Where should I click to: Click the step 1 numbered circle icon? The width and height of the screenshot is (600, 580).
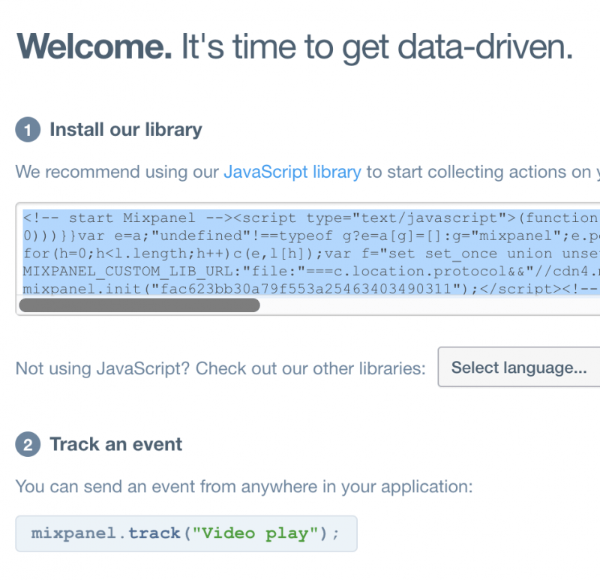coord(27,129)
